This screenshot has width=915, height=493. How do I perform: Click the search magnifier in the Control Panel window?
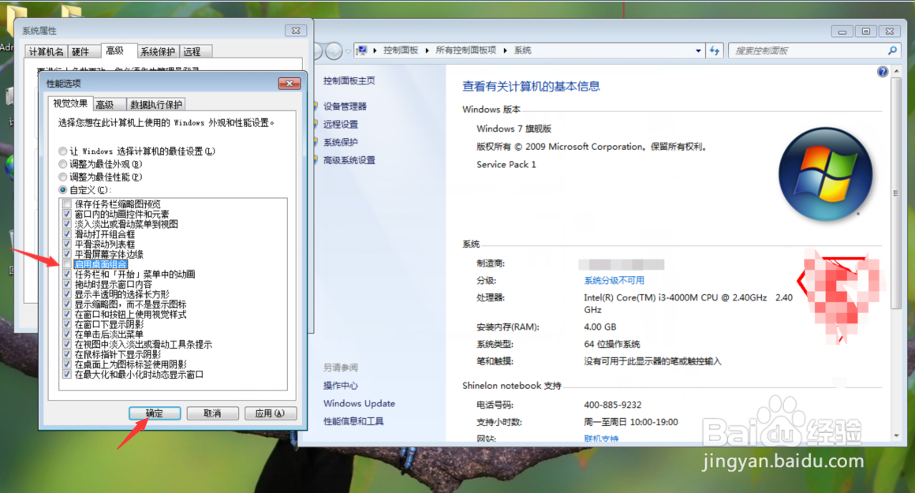coord(892,50)
